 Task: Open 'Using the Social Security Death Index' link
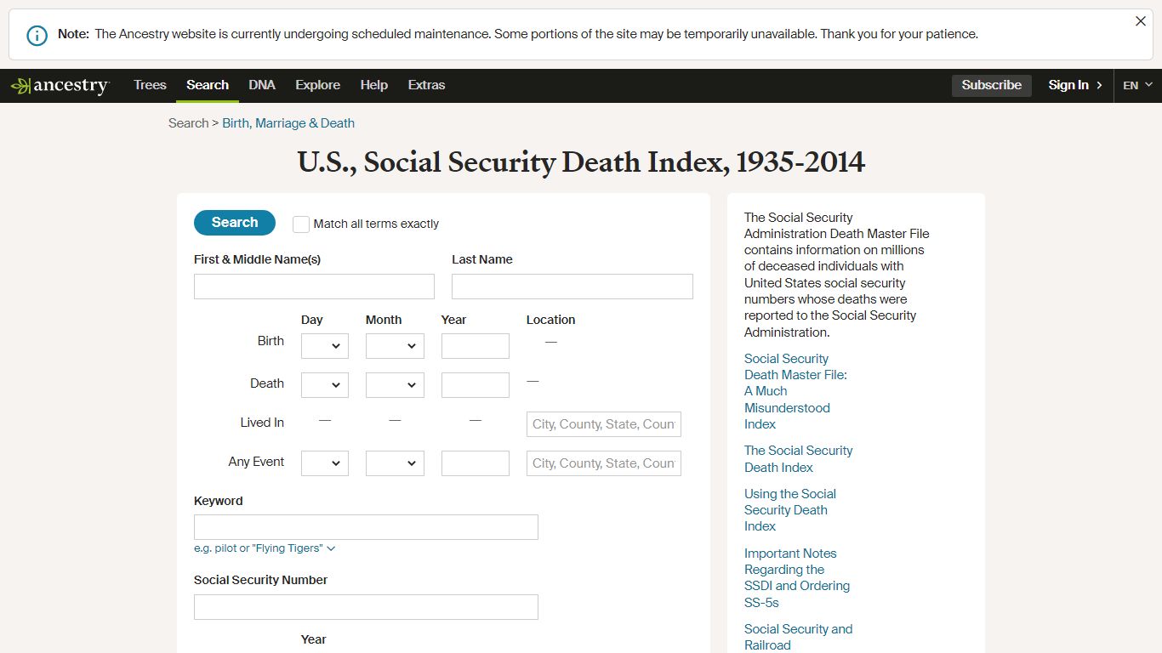point(790,510)
